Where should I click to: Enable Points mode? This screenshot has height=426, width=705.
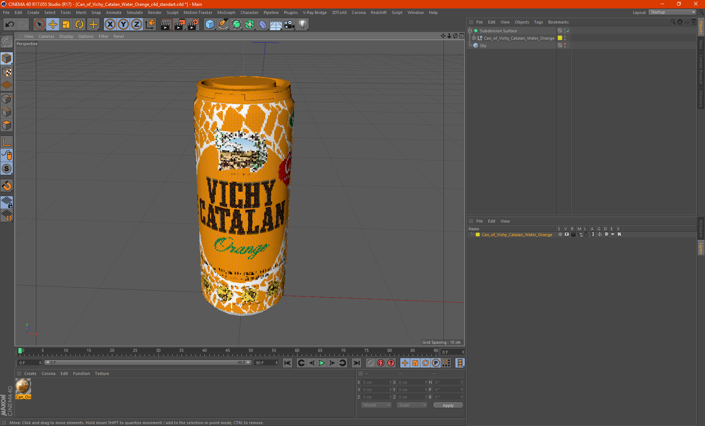point(7,99)
